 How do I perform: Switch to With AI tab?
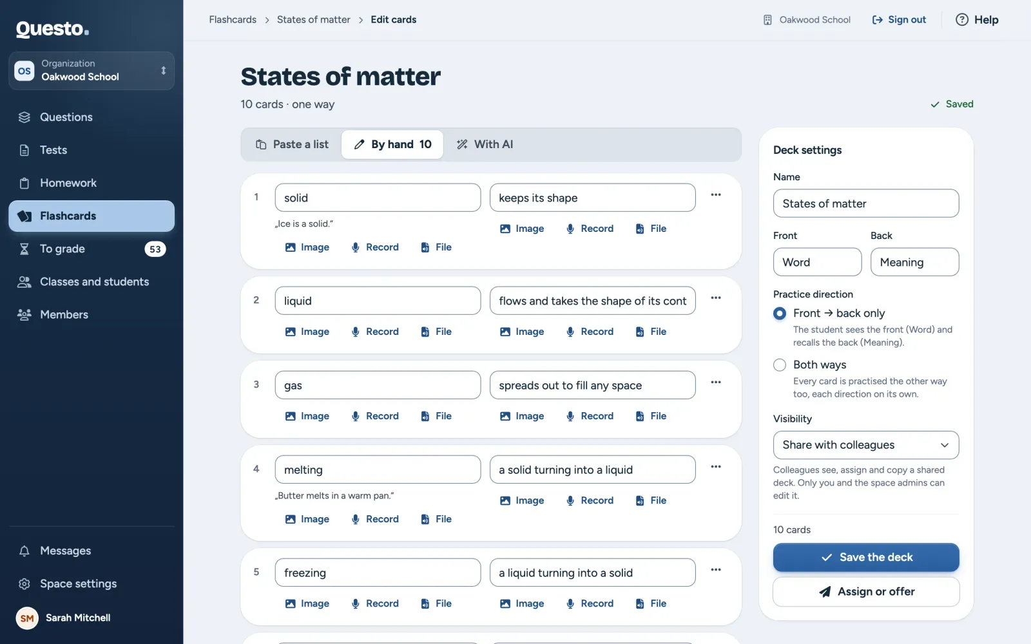(485, 144)
